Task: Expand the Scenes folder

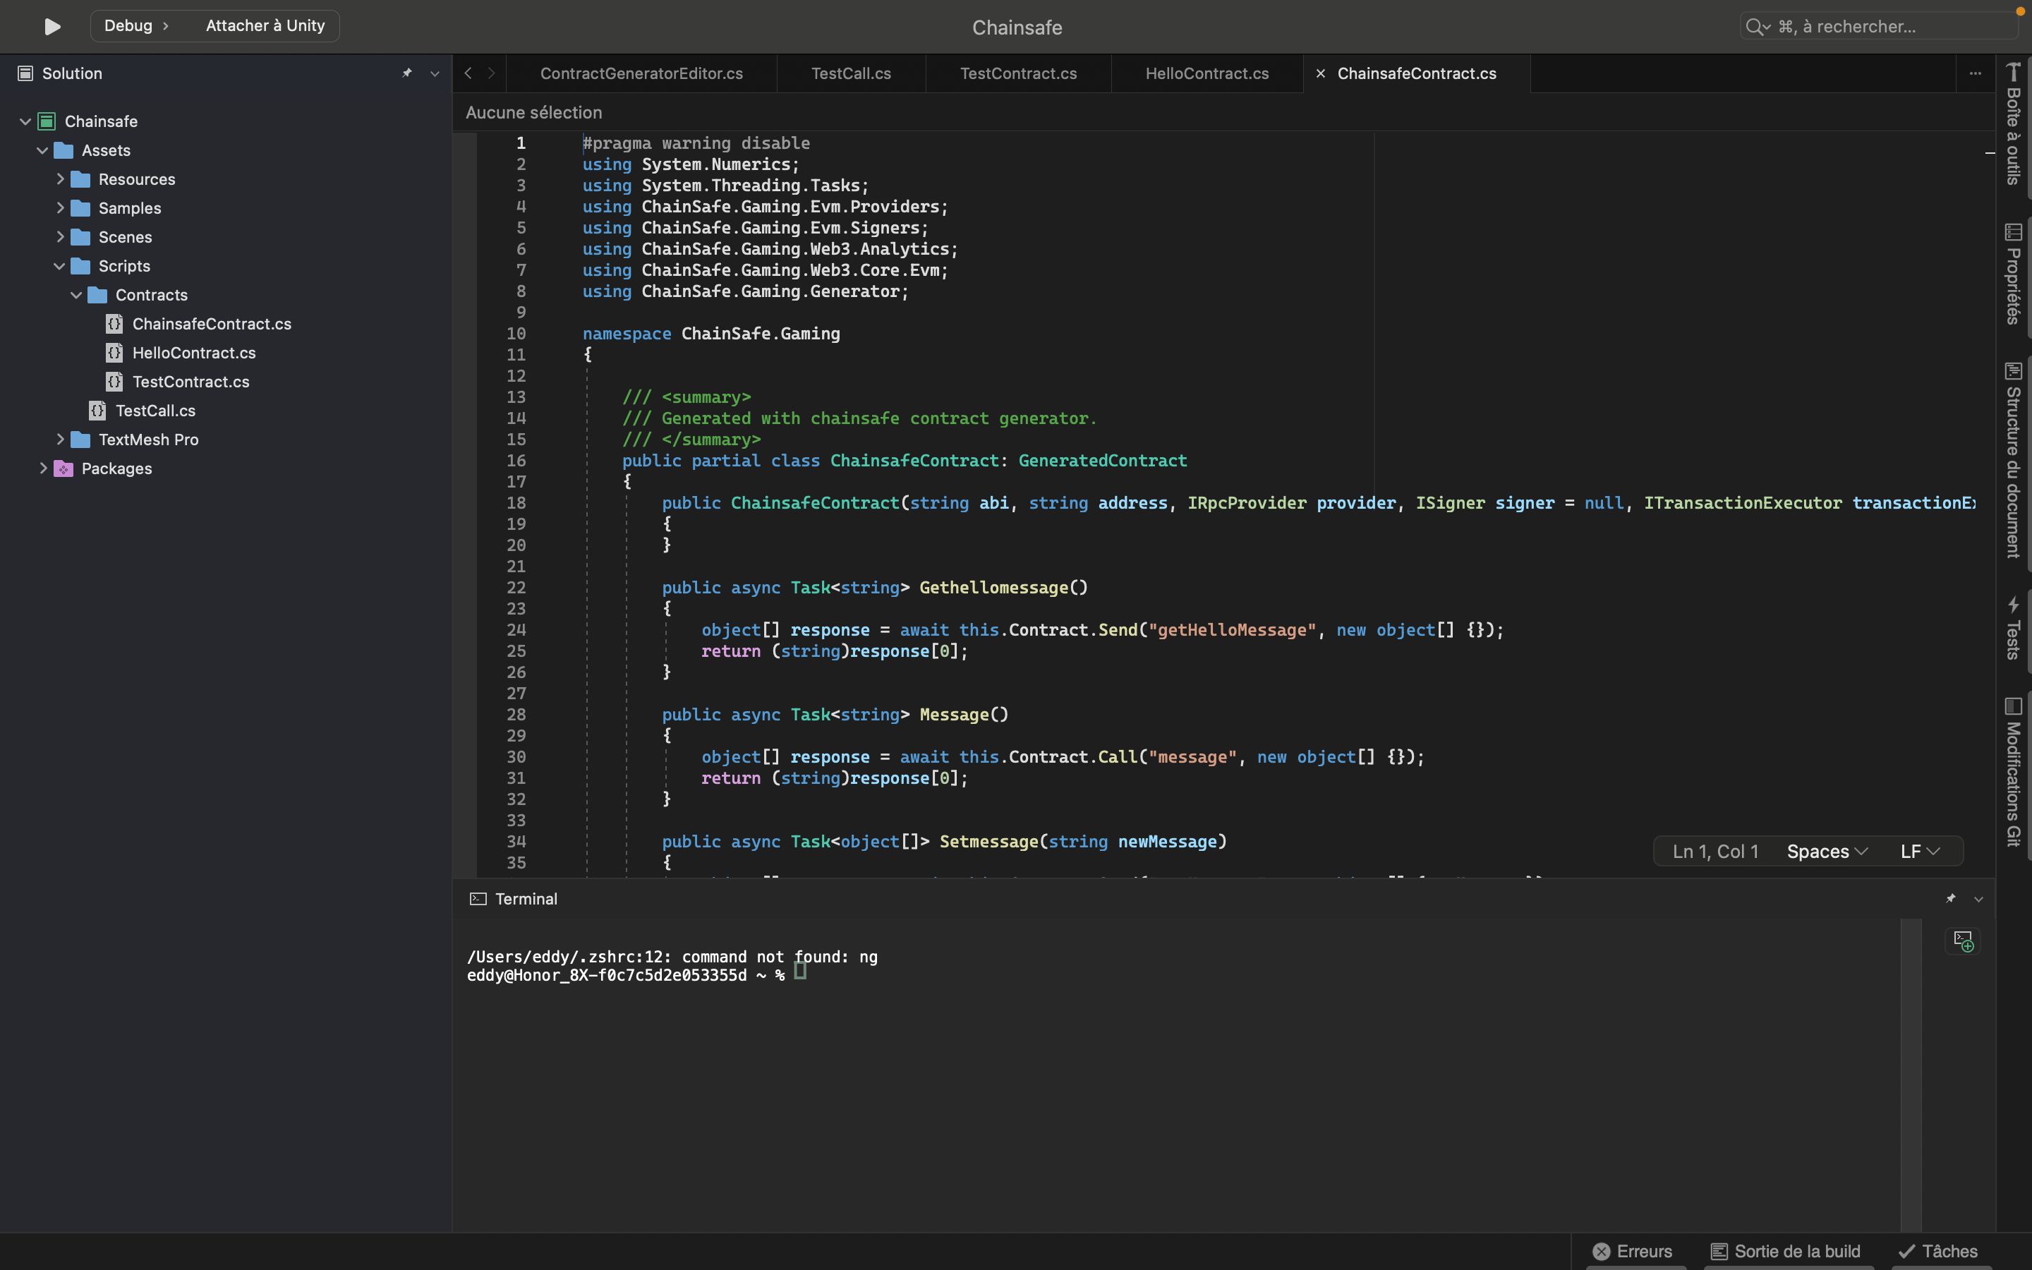Action: [59, 237]
